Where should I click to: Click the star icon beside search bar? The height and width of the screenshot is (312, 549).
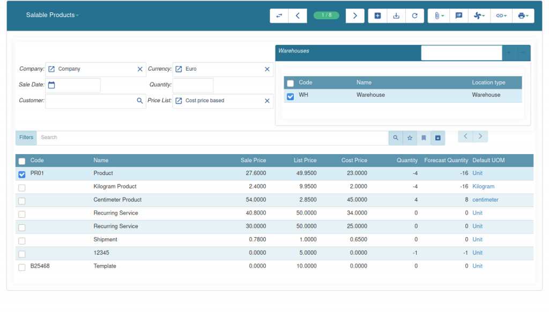tap(410, 138)
